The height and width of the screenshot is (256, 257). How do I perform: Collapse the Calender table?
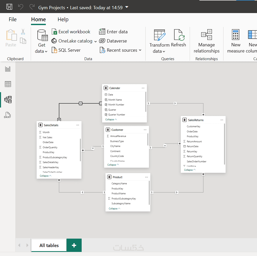[111, 120]
